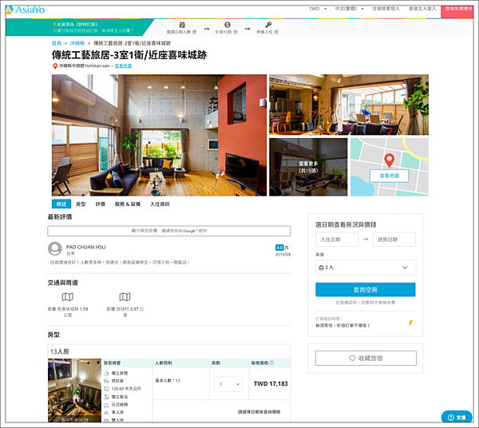Click the calendar step icon

(182, 25)
